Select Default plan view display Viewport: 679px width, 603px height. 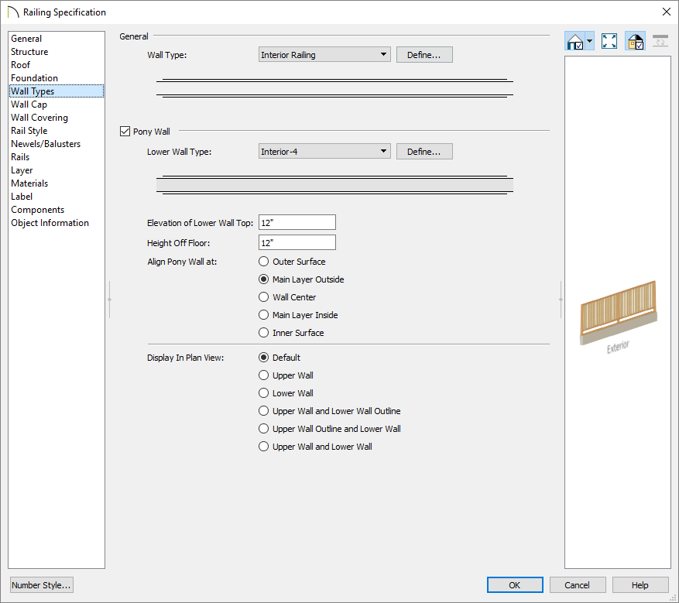(x=264, y=357)
